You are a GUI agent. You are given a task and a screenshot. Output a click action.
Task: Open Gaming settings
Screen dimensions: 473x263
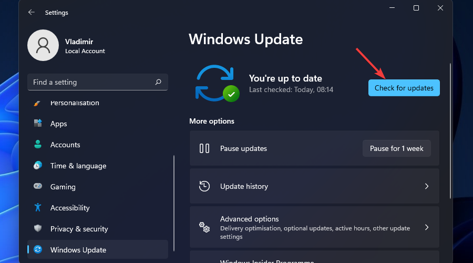point(97,187)
